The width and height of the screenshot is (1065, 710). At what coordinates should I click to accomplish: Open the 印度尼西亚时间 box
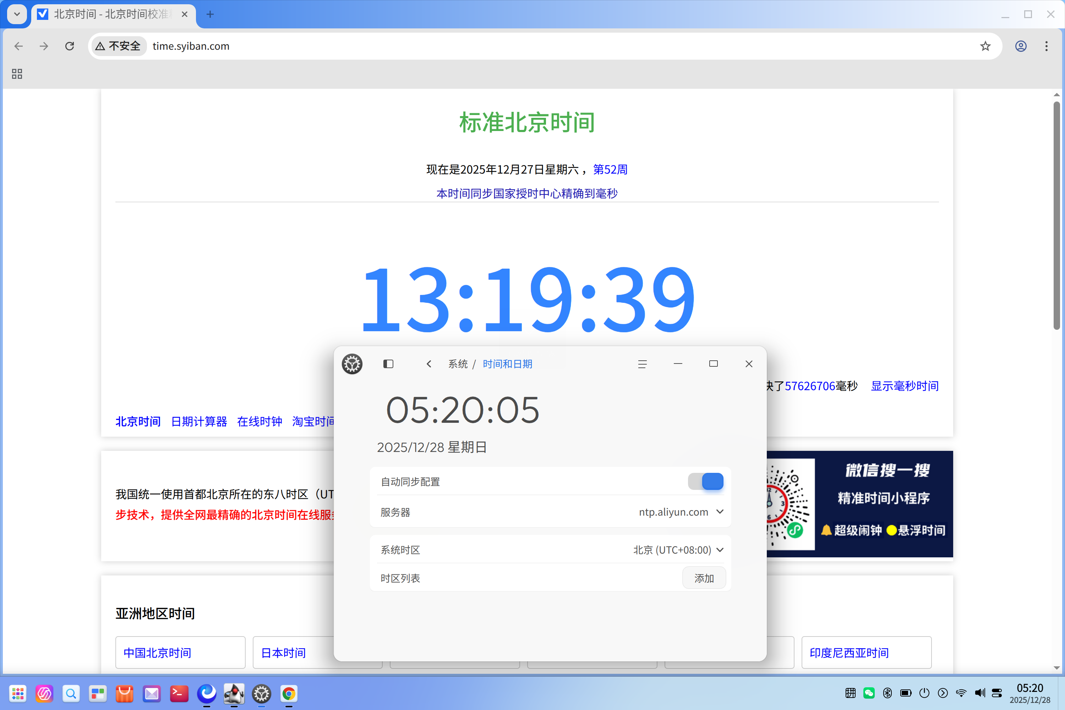(866, 652)
